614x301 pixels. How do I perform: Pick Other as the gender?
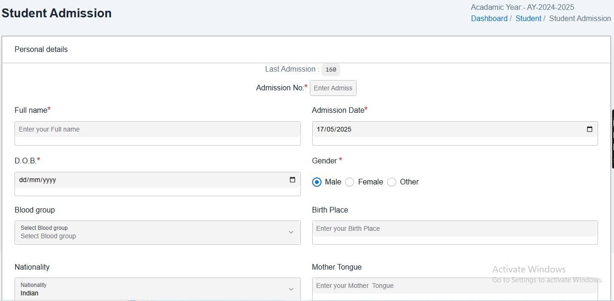(392, 182)
